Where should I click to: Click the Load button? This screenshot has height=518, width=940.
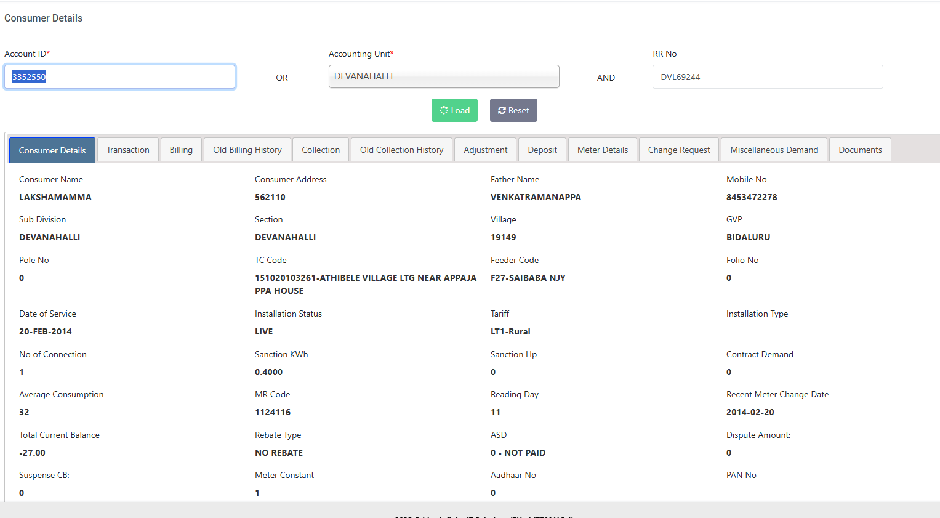[454, 110]
